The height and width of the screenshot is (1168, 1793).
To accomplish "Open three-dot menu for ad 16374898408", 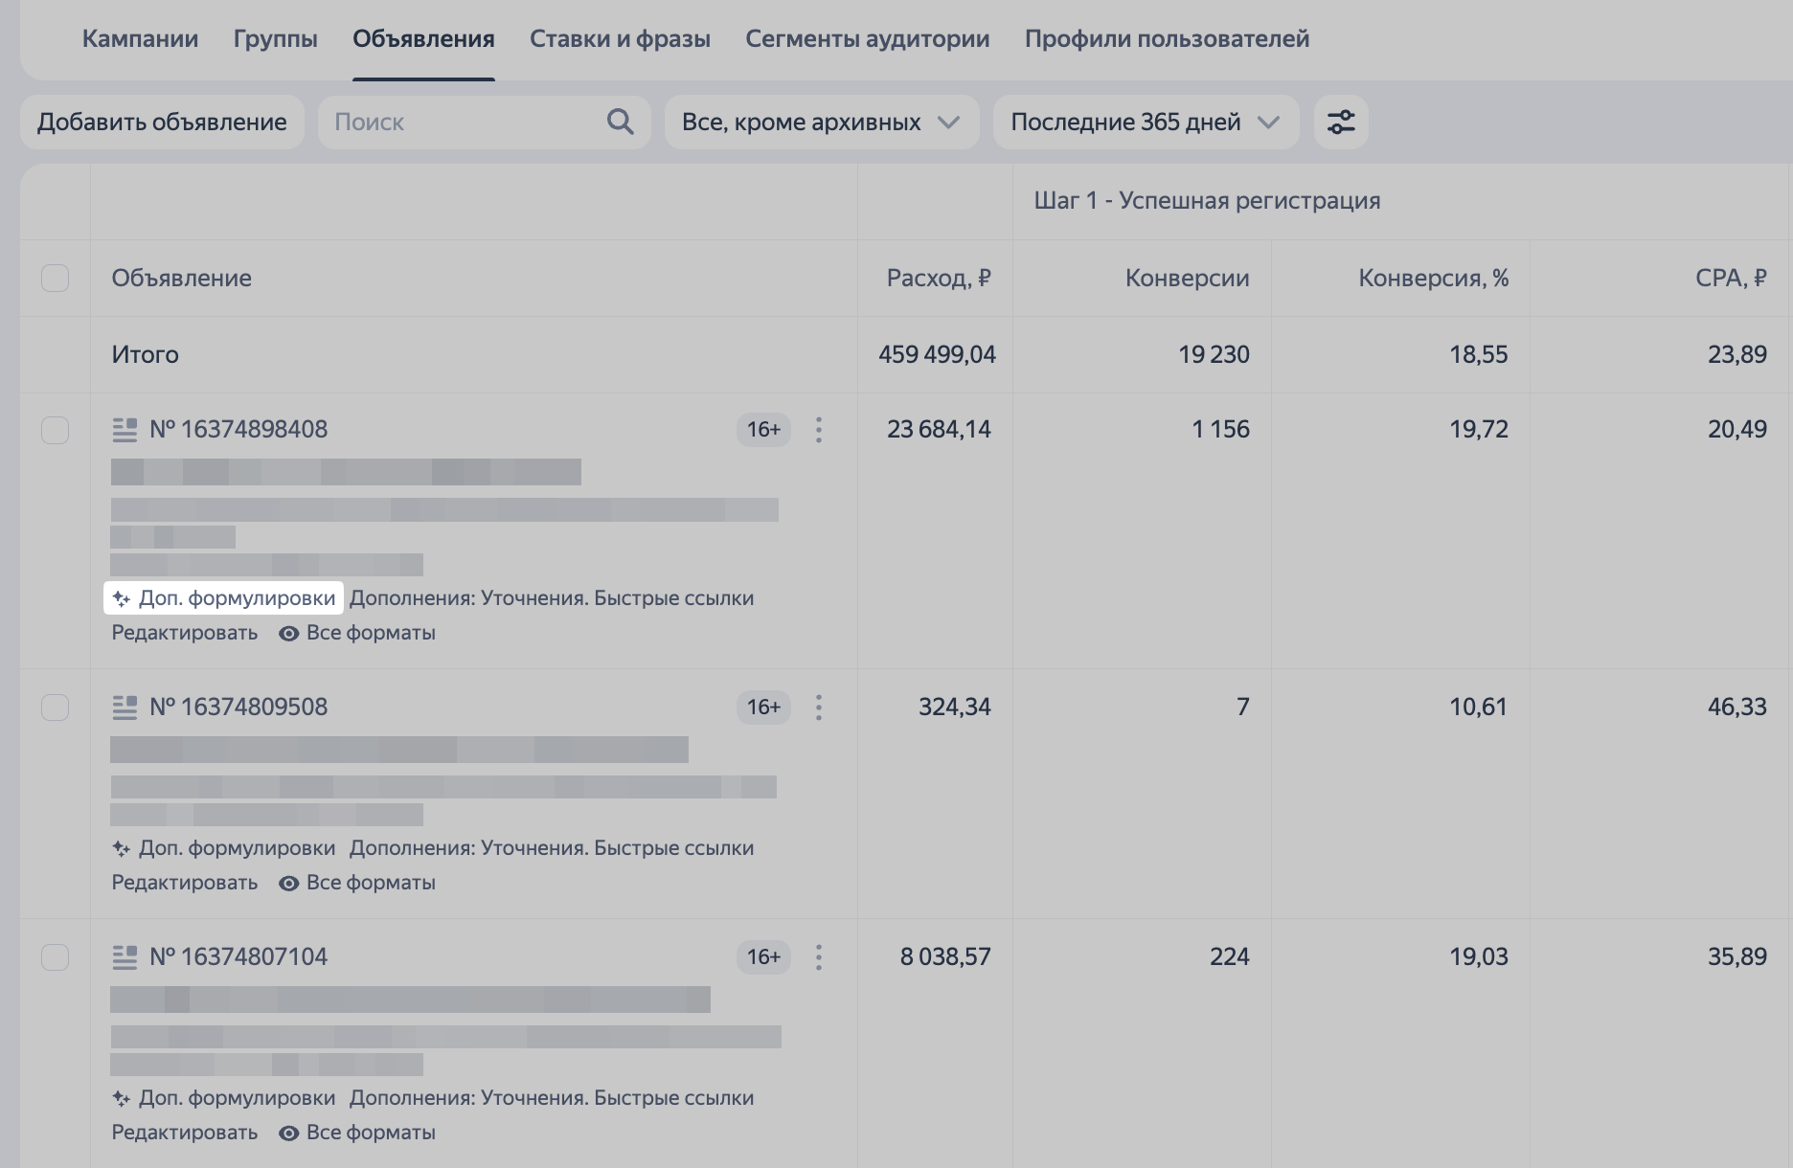I will pyautogui.click(x=818, y=430).
